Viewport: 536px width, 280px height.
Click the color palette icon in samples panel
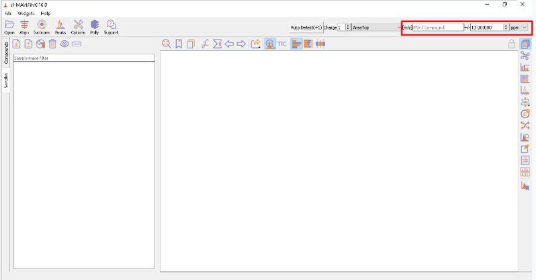[x=40, y=44]
